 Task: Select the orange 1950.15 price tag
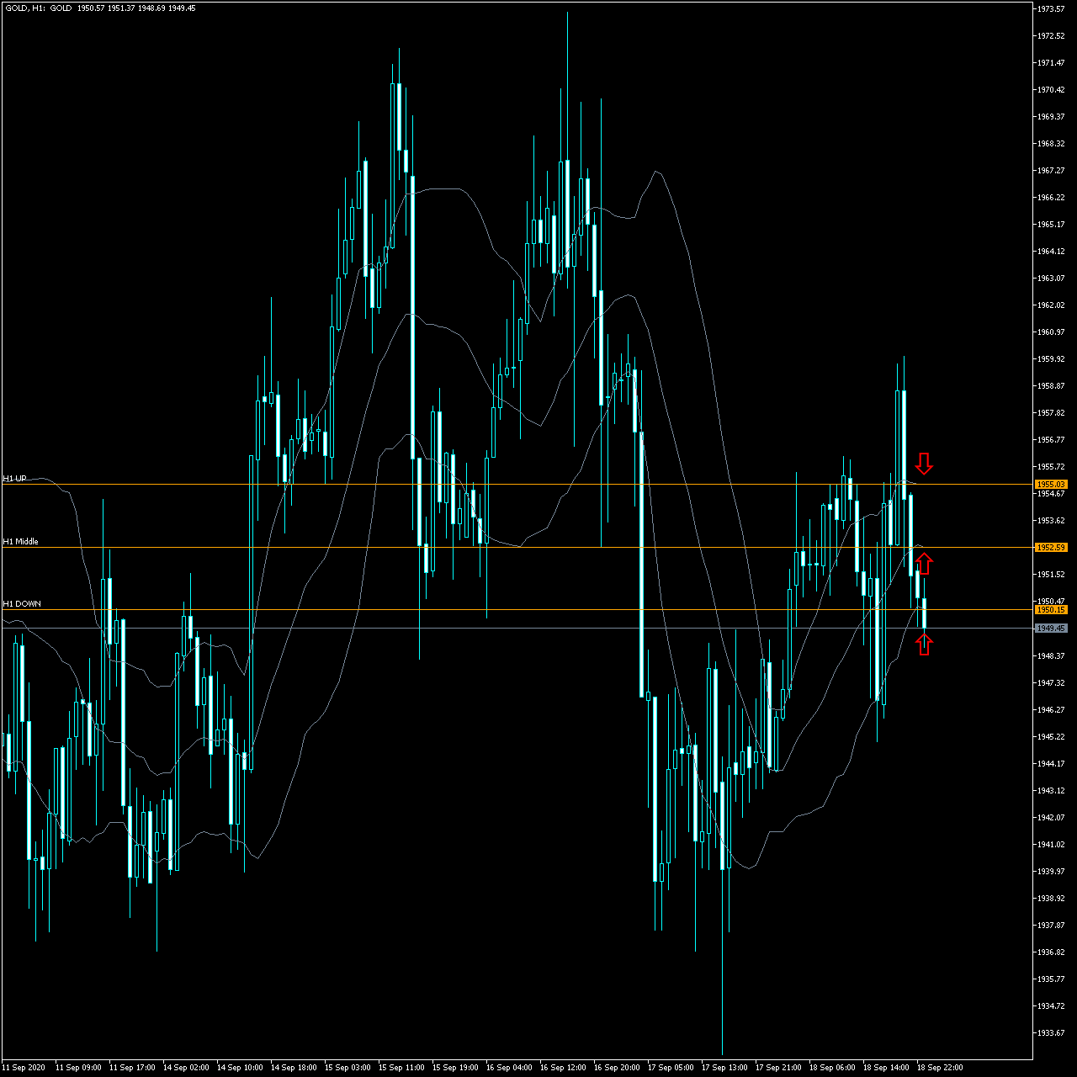1051,610
